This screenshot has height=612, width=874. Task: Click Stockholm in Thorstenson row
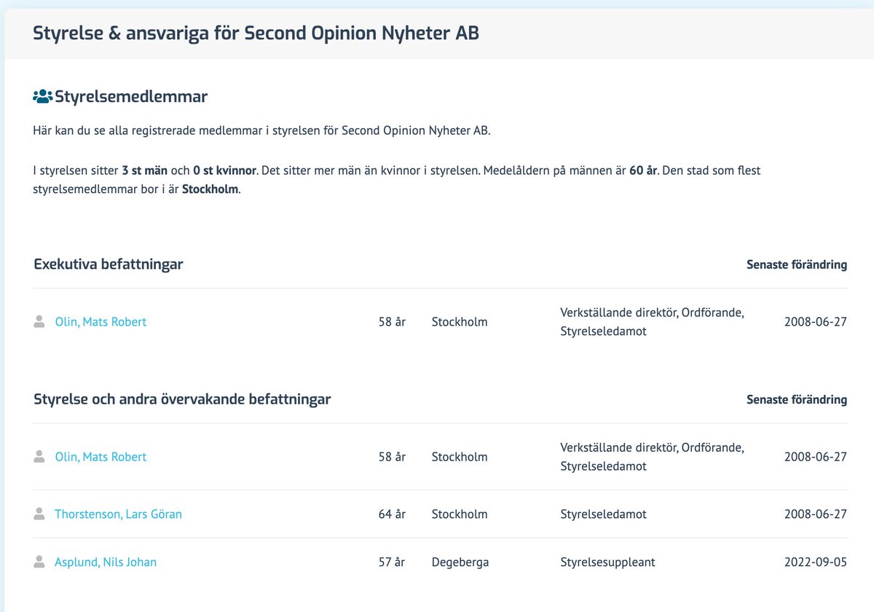coord(460,514)
